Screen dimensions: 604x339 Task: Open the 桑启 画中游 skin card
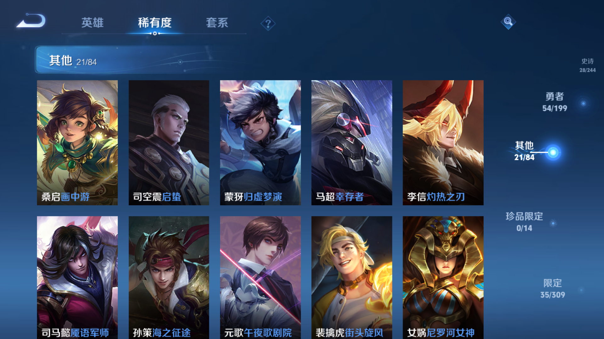[77, 143]
